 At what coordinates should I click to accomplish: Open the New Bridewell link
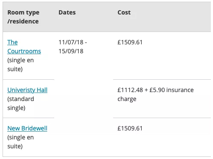27,128
